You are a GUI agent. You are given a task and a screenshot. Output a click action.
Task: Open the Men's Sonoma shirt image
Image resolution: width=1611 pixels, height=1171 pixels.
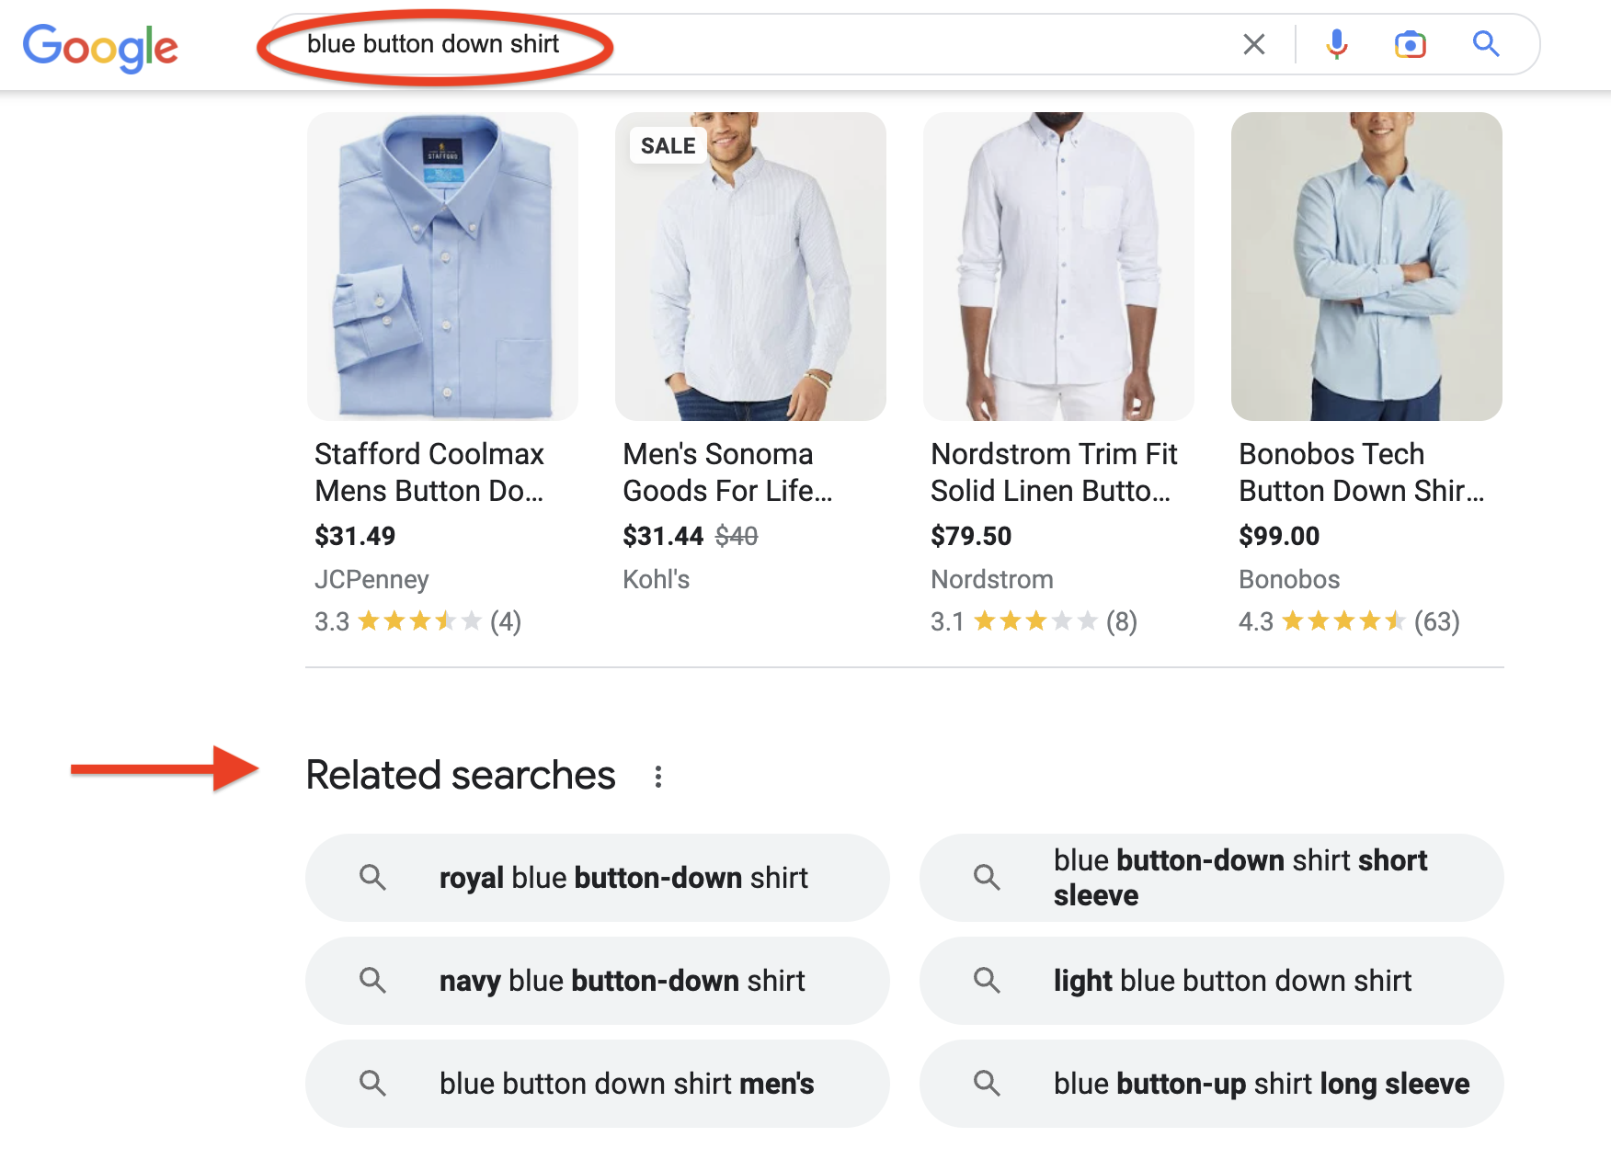coord(750,267)
